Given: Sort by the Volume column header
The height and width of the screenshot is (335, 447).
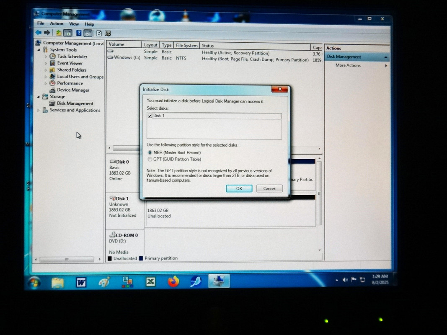Looking at the screenshot, I should [x=124, y=44].
